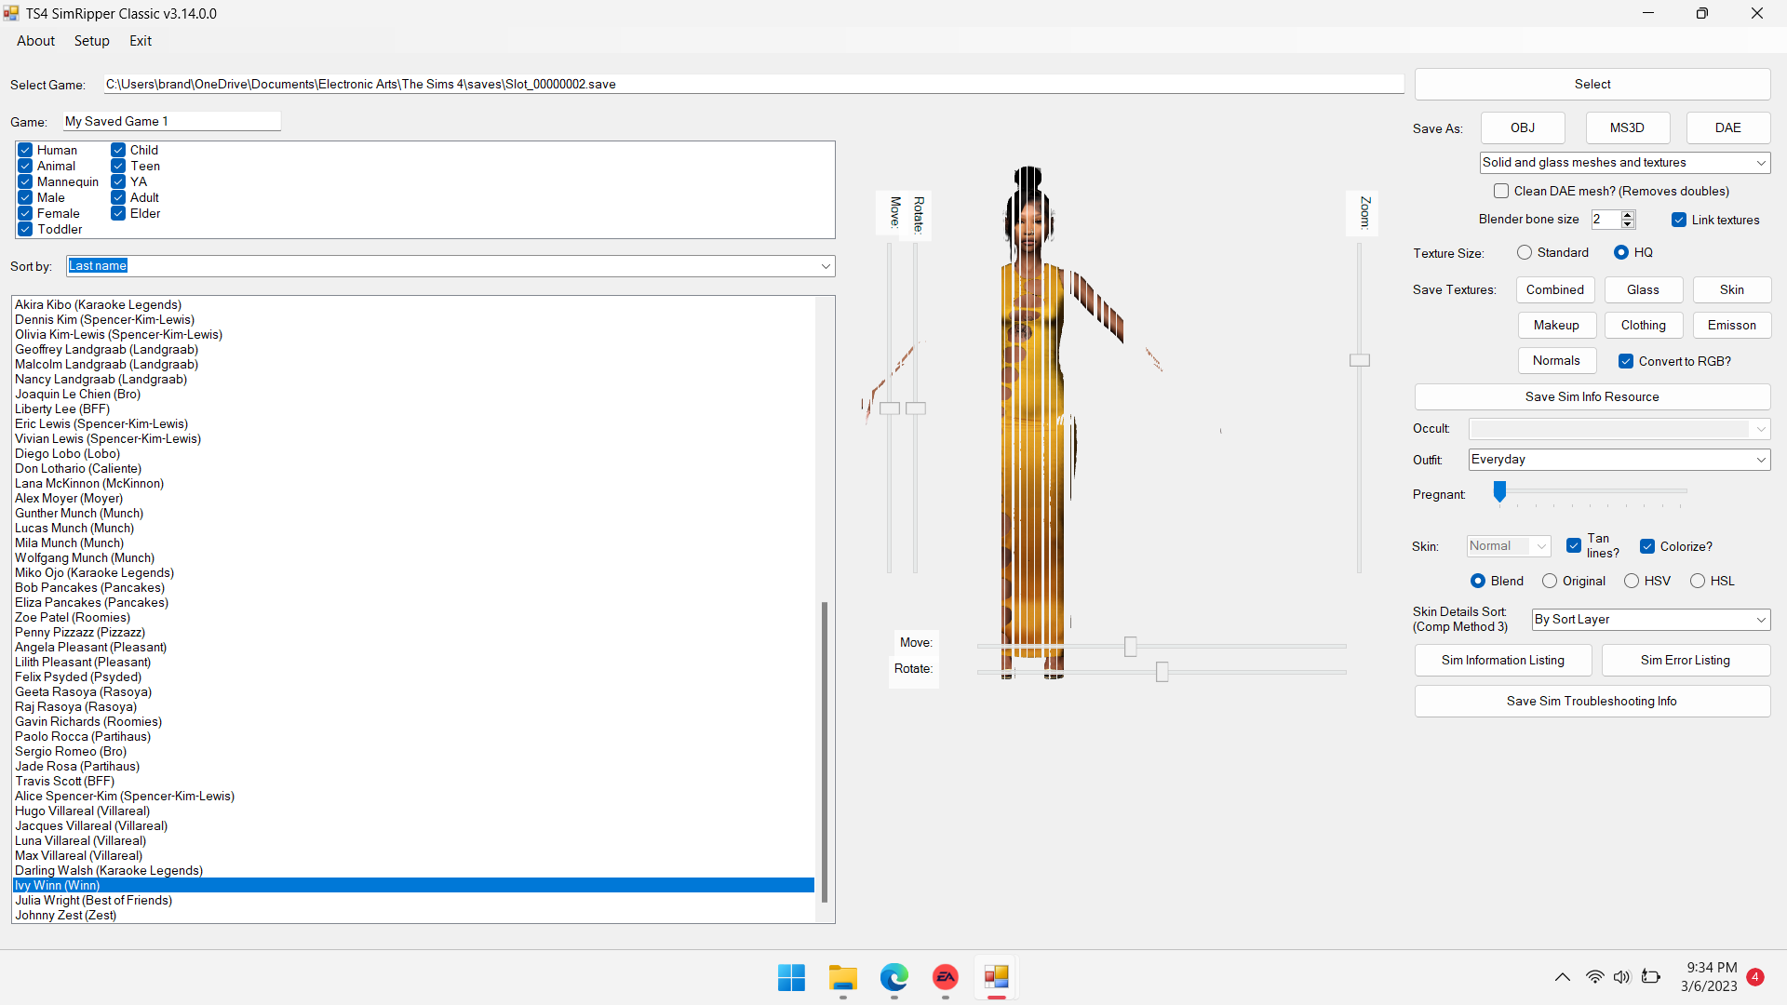Uncheck the Toddler filter checkbox
Screen dimensions: 1787x1005
(25, 229)
